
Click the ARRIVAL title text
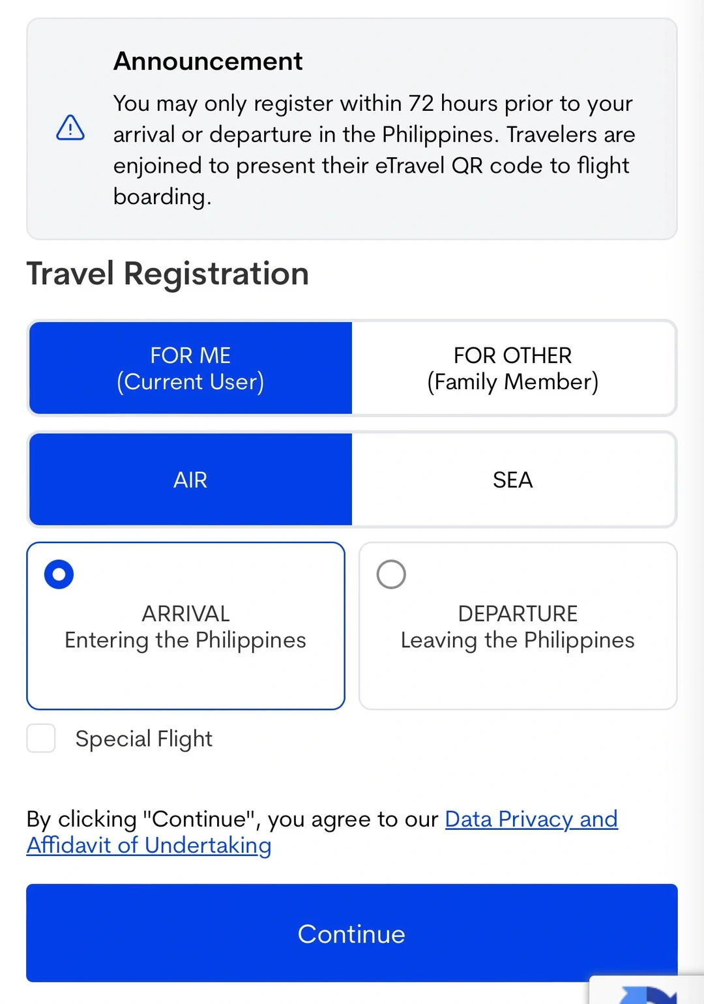186,613
